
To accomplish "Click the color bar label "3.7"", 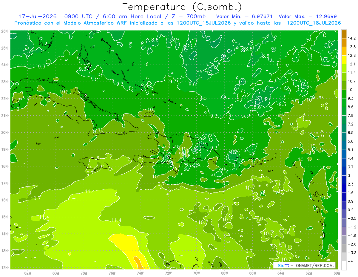I will pos(351,167).
